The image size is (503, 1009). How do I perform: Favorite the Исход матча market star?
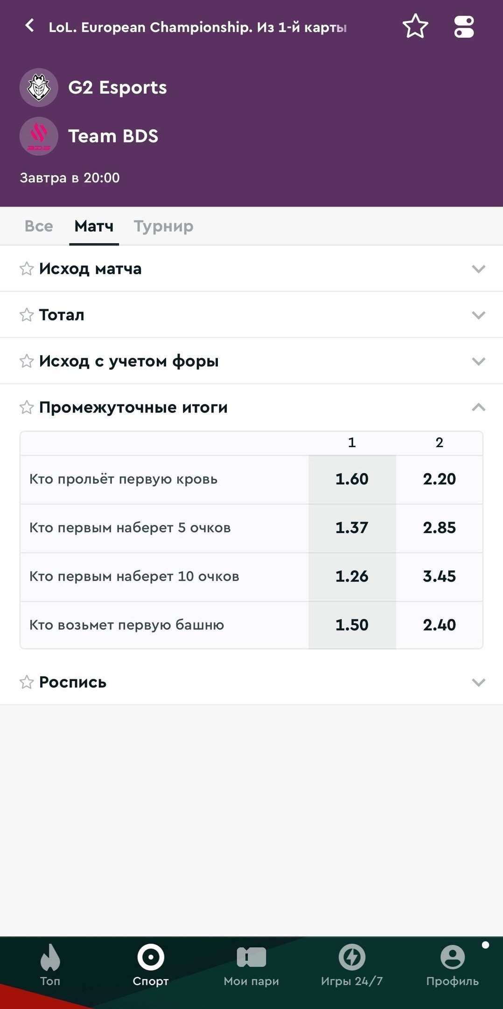[27, 269]
